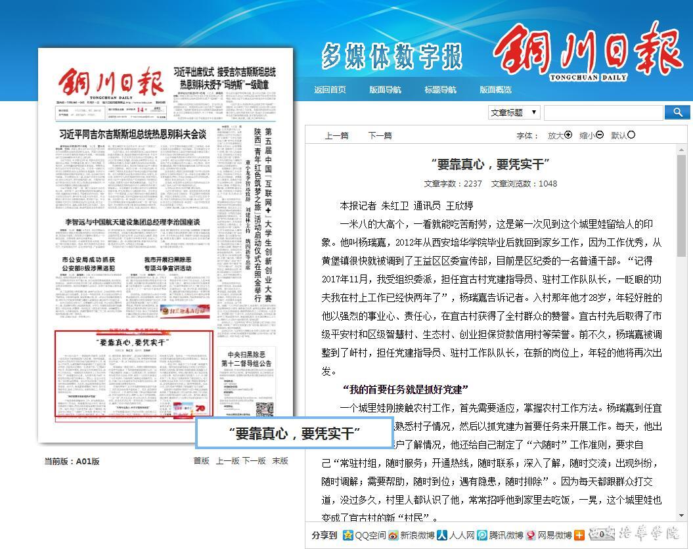693x549 pixels.
Task: Jump to last page 末版
Action: (x=280, y=461)
